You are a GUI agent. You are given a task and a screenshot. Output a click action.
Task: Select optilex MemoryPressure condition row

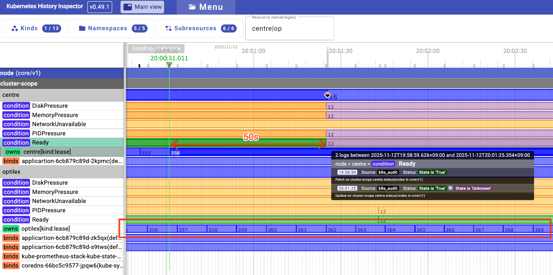[x=62, y=192]
